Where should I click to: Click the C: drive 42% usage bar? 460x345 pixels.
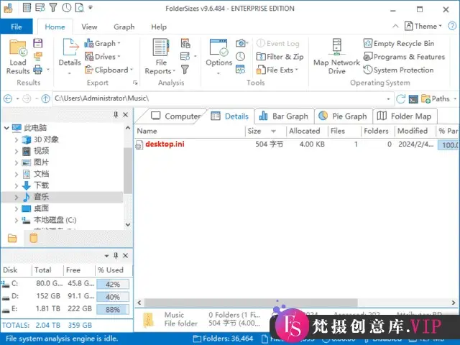[x=113, y=285]
